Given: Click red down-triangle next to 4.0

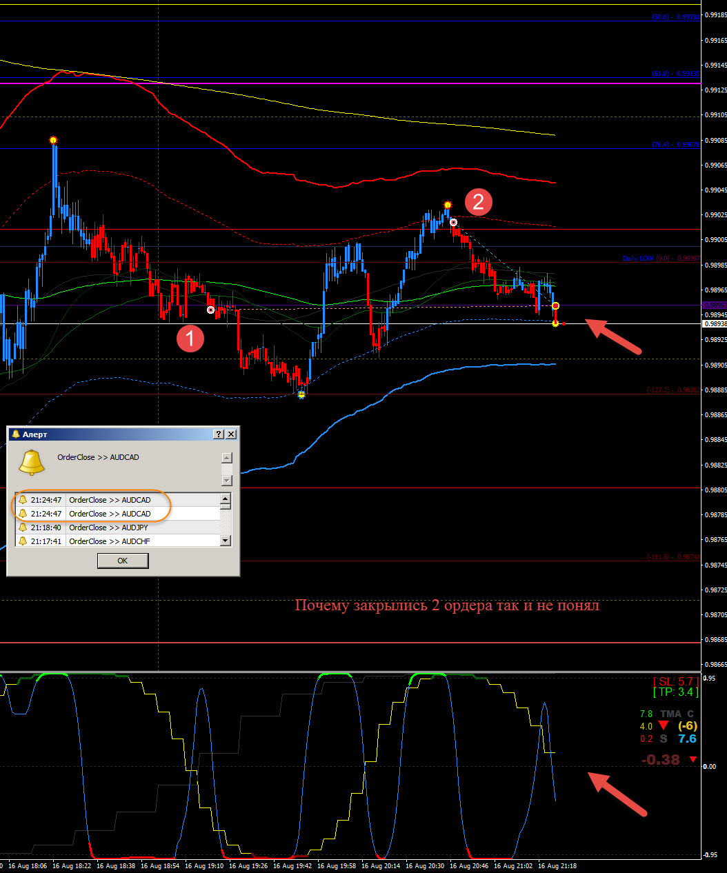Looking at the screenshot, I should coord(664,725).
